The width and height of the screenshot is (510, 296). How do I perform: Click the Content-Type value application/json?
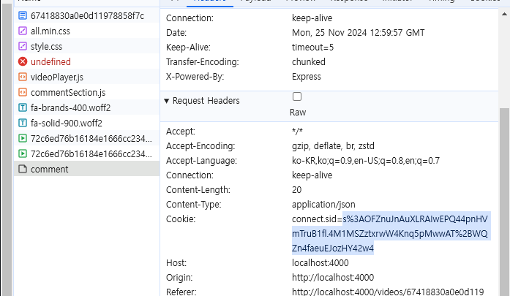coord(323,205)
